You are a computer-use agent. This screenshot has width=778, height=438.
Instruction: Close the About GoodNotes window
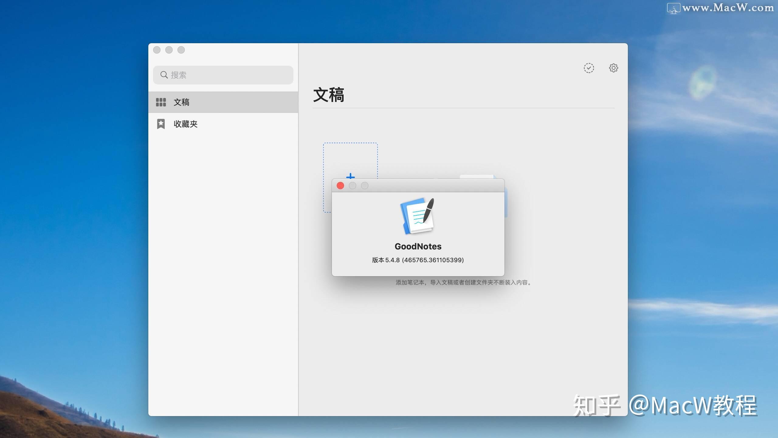(x=340, y=186)
